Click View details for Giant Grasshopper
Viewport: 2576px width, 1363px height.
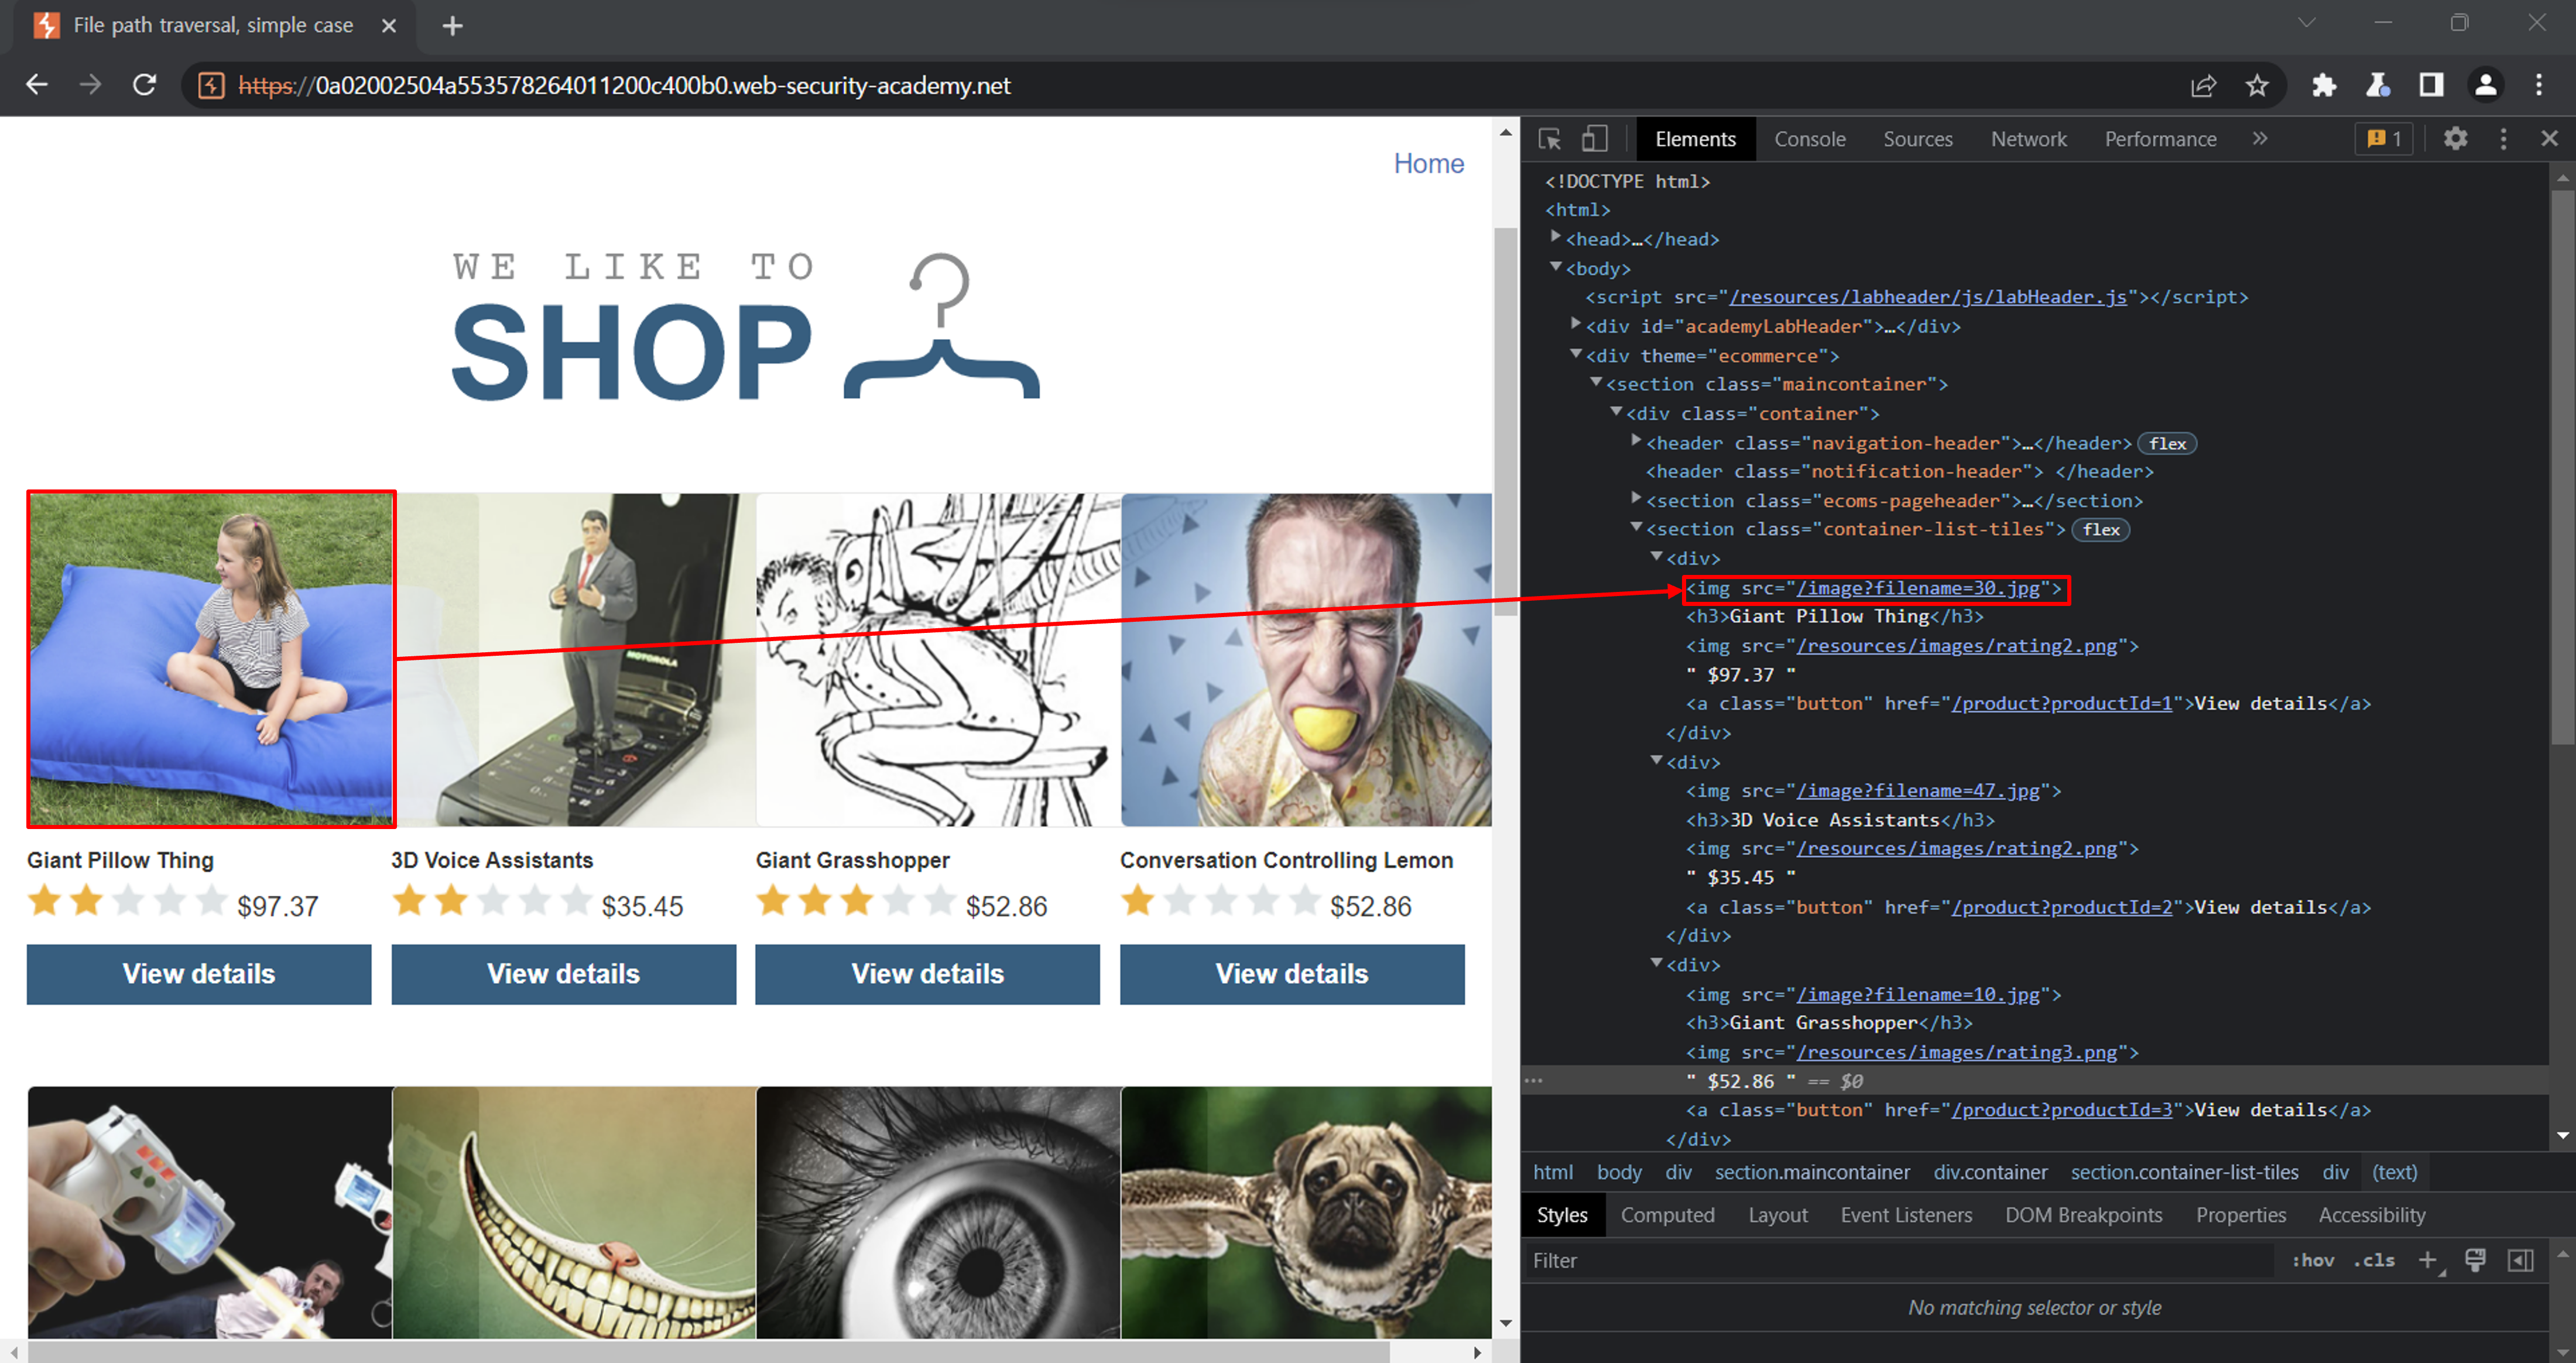927,974
